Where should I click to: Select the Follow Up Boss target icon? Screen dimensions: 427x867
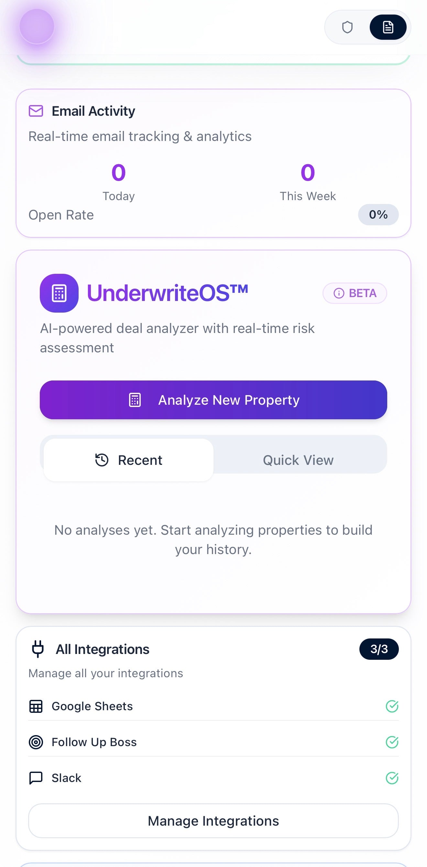coord(36,742)
